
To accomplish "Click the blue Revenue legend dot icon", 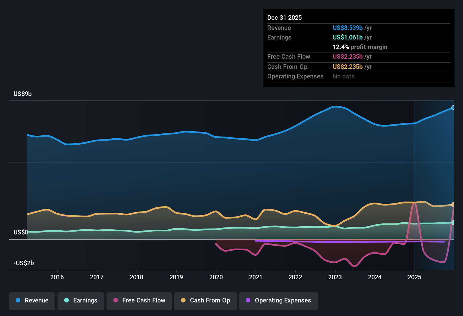I will [17, 300].
